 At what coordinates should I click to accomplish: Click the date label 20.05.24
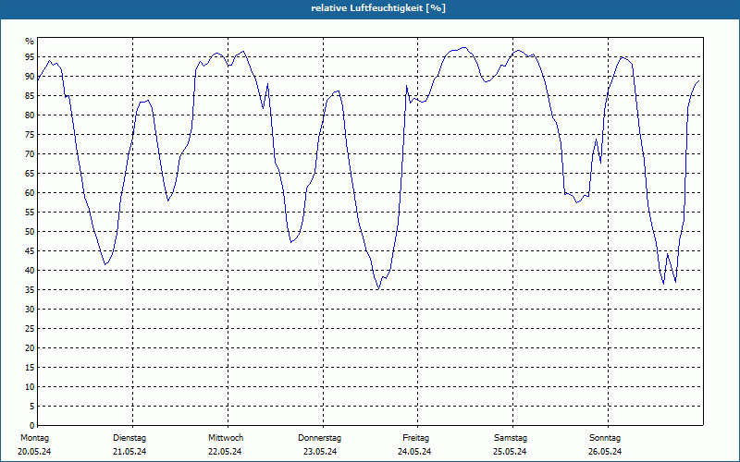[34, 452]
